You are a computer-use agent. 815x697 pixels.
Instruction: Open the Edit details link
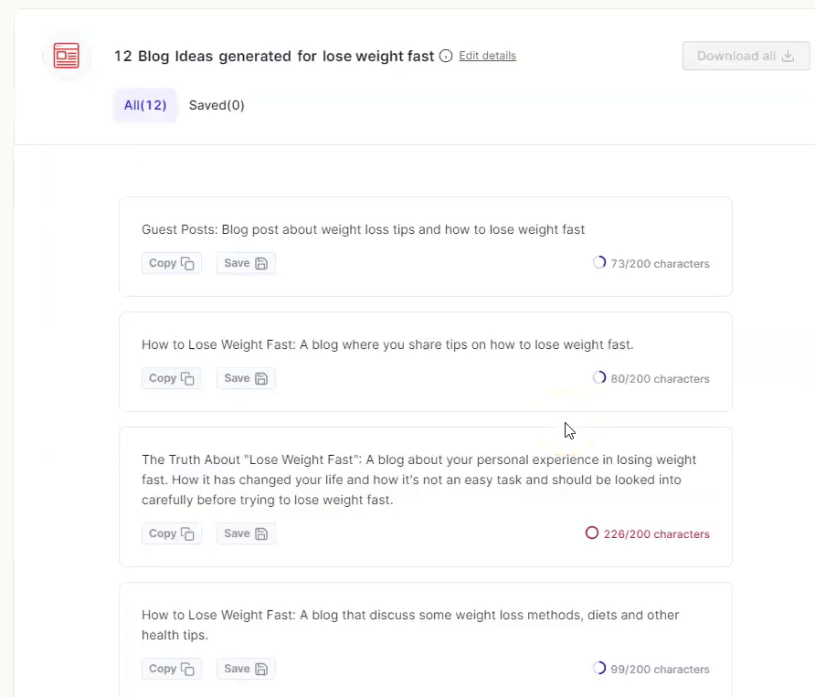click(x=488, y=56)
